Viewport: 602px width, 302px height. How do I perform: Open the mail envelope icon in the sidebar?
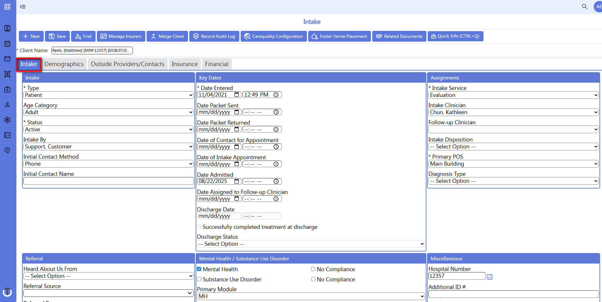(7, 59)
